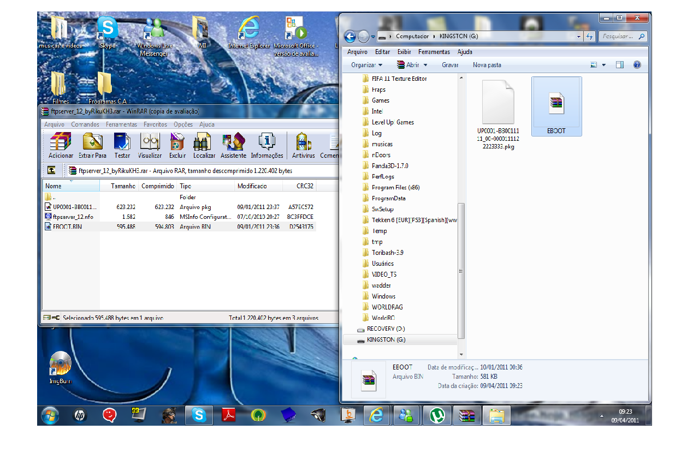The image size is (699, 465).
Task: Select EBOOT.BIN row in WinRAR
Action: point(179,226)
